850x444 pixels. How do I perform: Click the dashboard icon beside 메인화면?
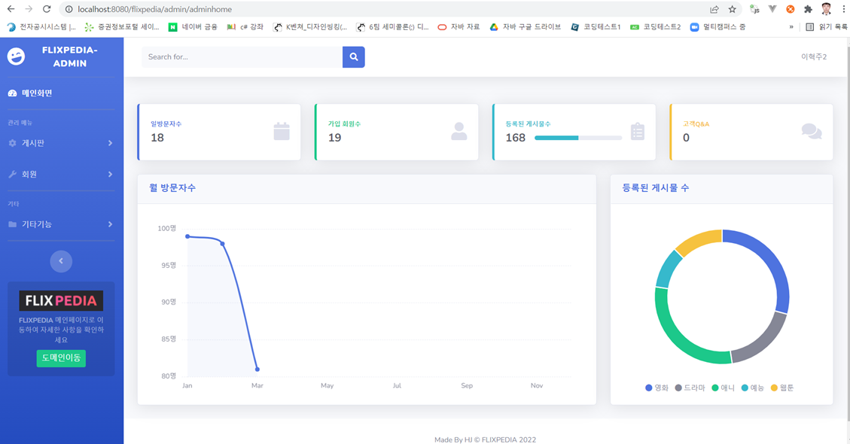click(x=13, y=93)
